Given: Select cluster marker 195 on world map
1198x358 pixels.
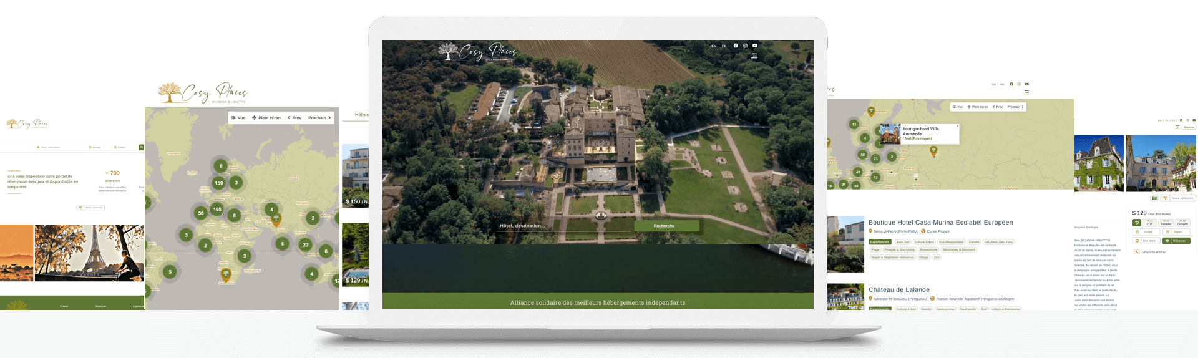Looking at the screenshot, I should 217,209.
